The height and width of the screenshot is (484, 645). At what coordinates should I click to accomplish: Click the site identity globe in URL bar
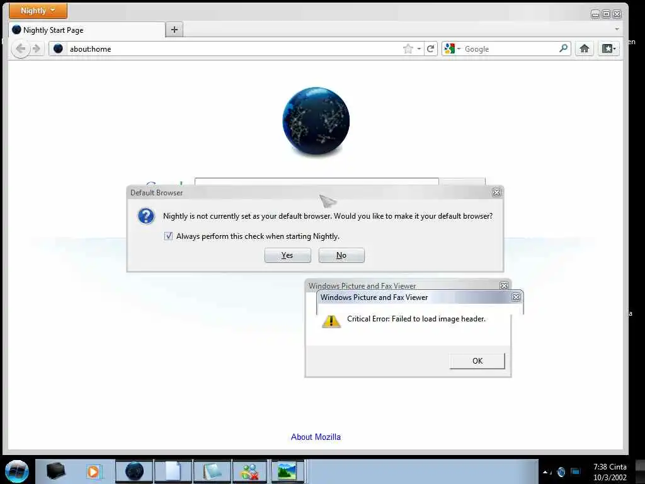59,49
